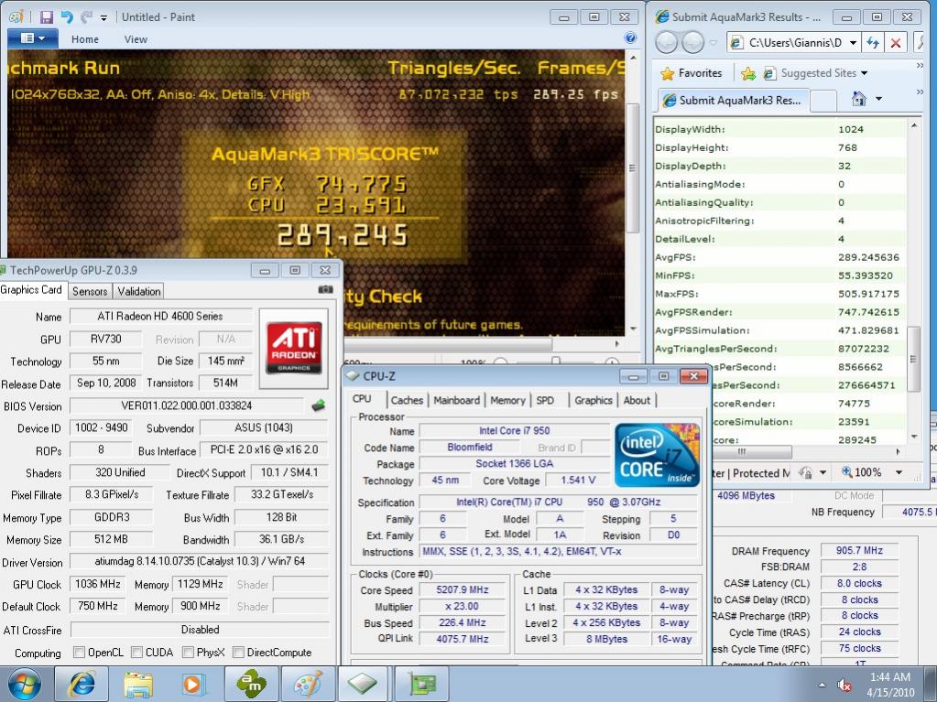Open the recent pages dropdown beside Forward
The height and width of the screenshot is (702, 937).
[713, 42]
